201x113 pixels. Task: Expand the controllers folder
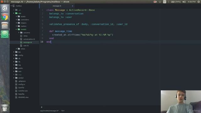[16, 20]
